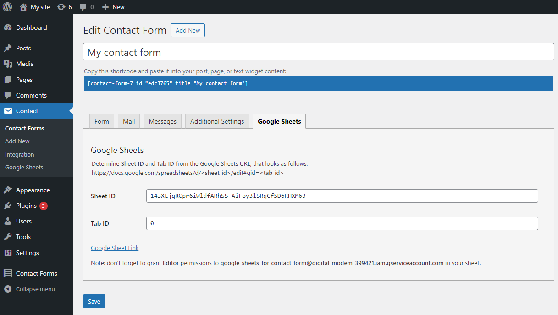Click into the Sheet ID field

point(342,196)
